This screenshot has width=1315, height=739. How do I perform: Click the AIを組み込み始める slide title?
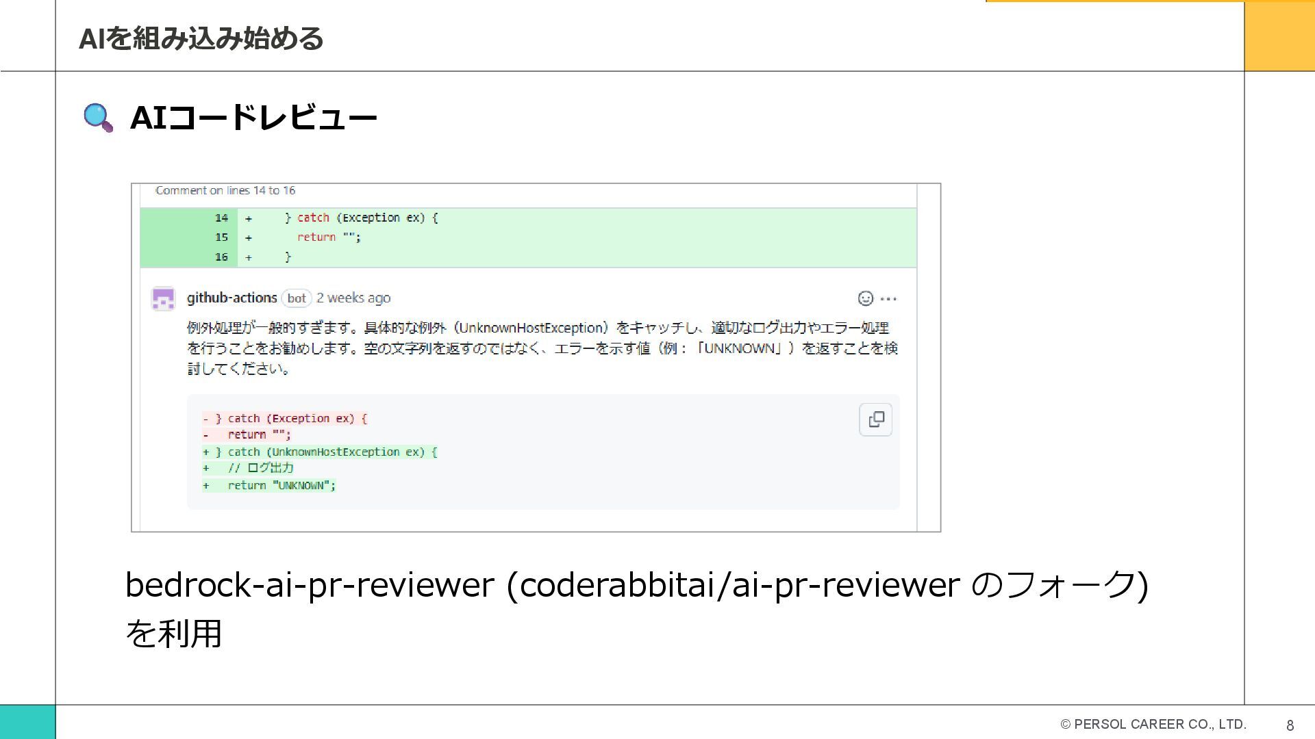[x=201, y=38]
